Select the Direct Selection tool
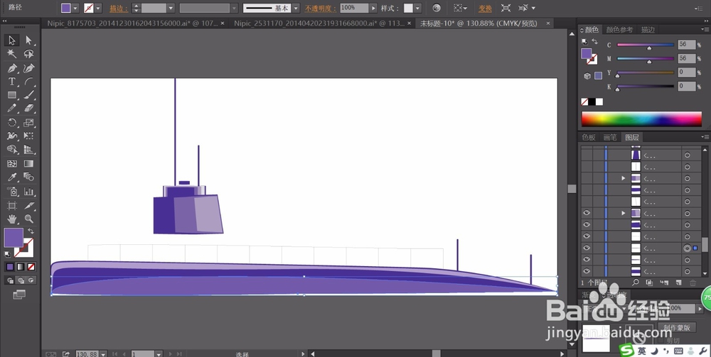The width and height of the screenshot is (711, 357). pyautogui.click(x=29, y=40)
